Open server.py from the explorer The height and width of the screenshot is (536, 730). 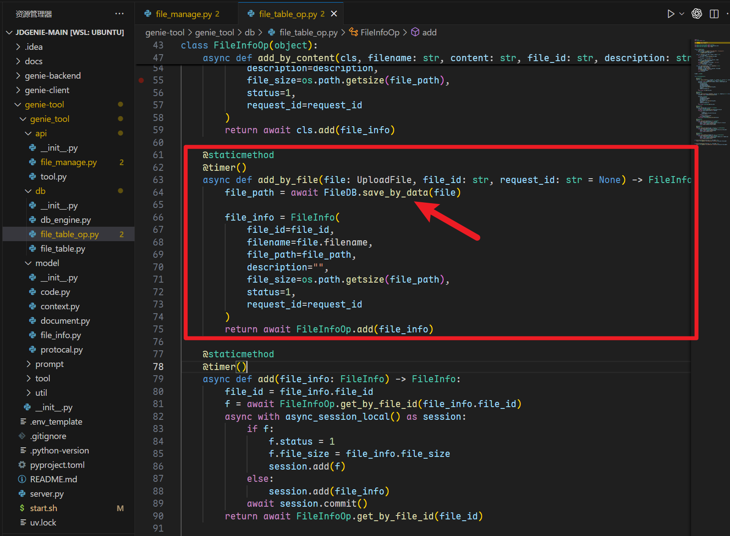coord(46,494)
